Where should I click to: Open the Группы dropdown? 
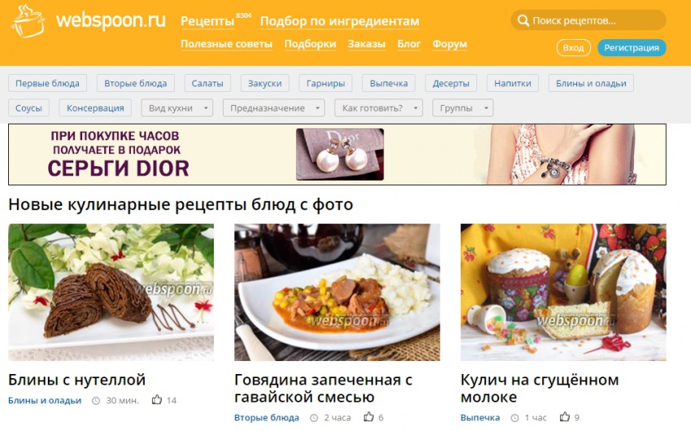coord(463,108)
